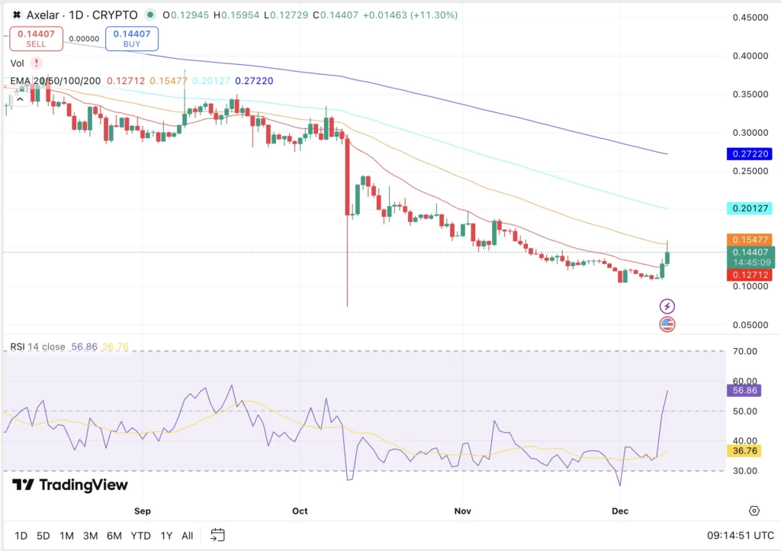Click the RSI legend value 36.76

click(x=115, y=346)
